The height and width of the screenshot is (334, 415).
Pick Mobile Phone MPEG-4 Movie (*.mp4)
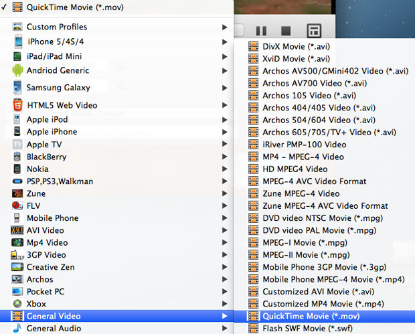[x=325, y=279]
